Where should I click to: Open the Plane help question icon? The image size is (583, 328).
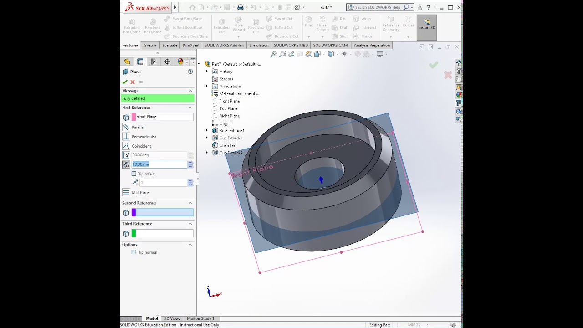(x=190, y=72)
